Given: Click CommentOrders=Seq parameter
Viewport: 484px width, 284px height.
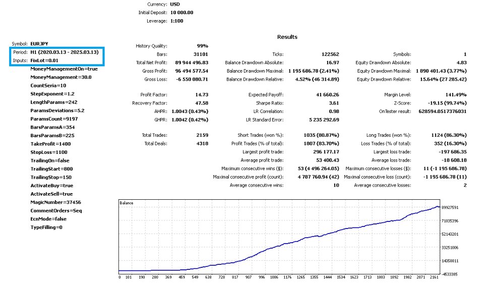Looking at the screenshot, I should (x=56, y=210).
